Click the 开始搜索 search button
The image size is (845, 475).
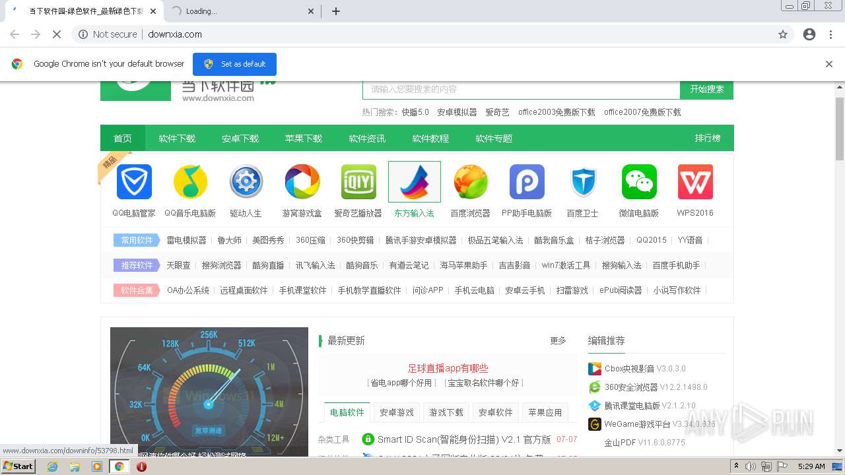click(707, 89)
